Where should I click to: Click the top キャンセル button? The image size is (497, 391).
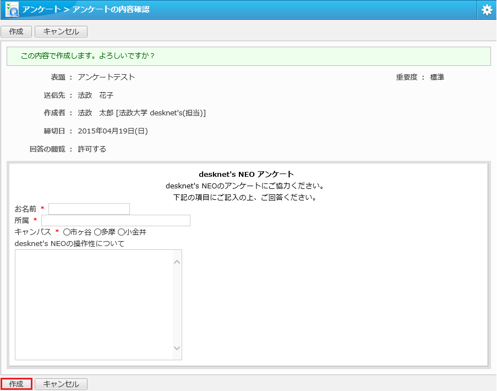(61, 32)
